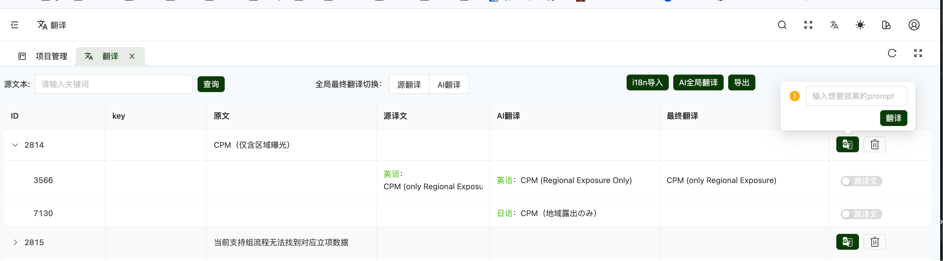This screenshot has width=943, height=261.
Task: Collapse row 2814 chevron
Action: pyautogui.click(x=15, y=145)
